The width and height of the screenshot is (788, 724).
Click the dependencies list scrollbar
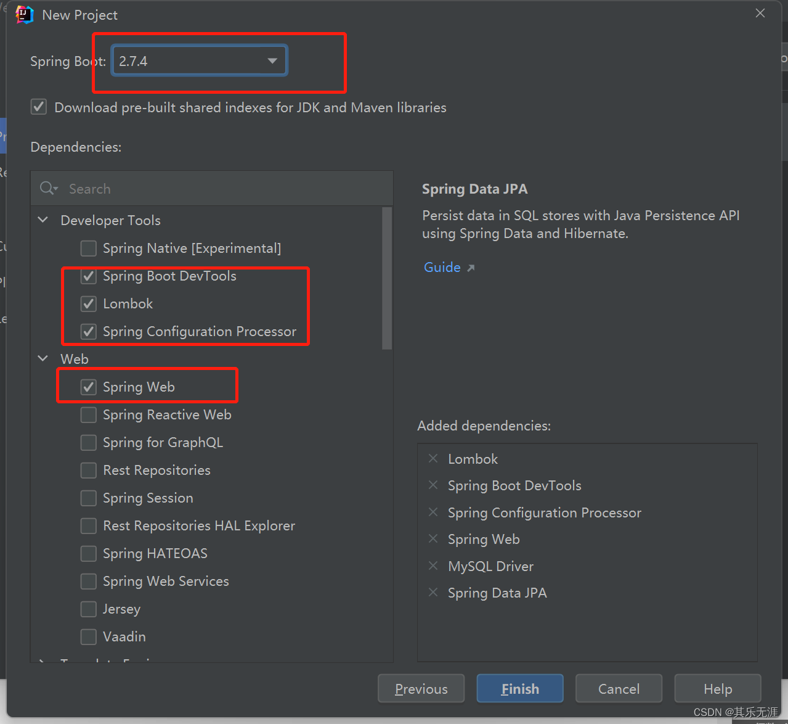[387, 278]
